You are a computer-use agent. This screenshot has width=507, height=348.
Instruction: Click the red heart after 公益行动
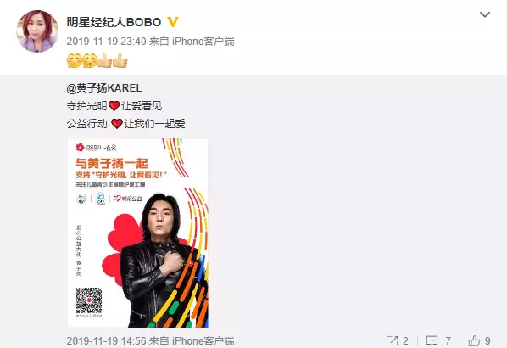click(x=117, y=124)
